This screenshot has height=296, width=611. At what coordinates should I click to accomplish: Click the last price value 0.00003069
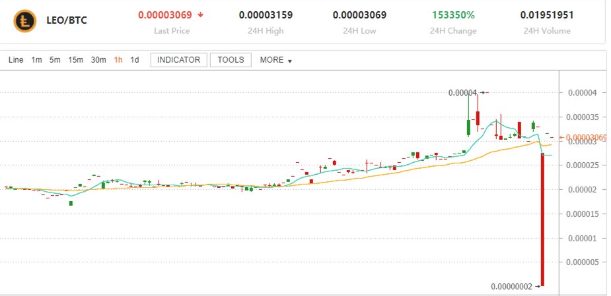coord(165,15)
